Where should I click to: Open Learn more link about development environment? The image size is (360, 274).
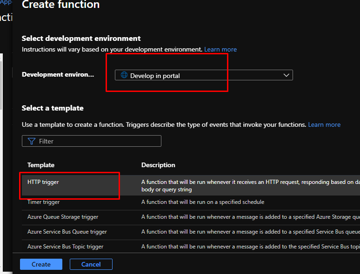point(220,49)
